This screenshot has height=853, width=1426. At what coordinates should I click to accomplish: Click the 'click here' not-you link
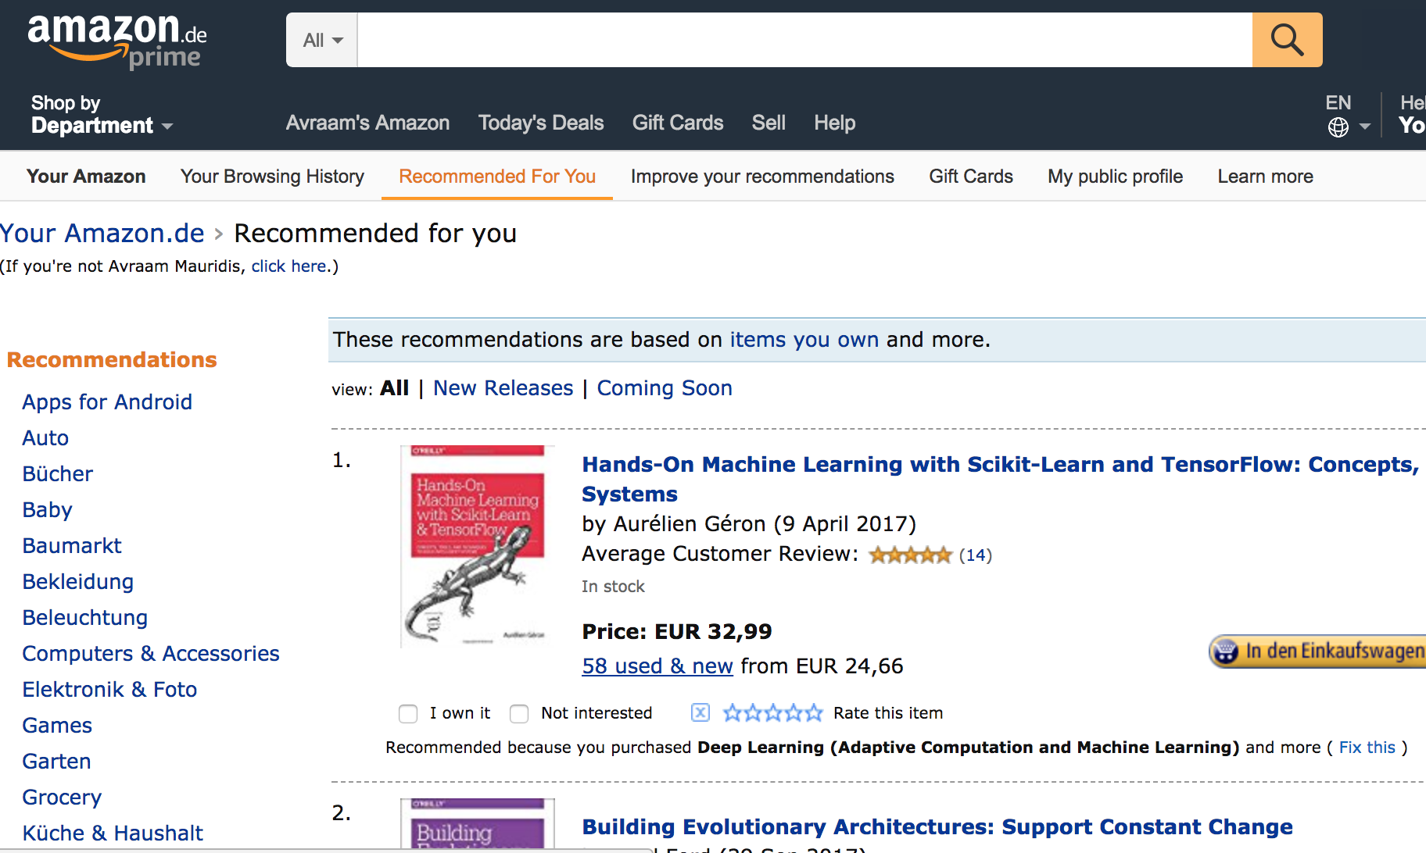288,266
